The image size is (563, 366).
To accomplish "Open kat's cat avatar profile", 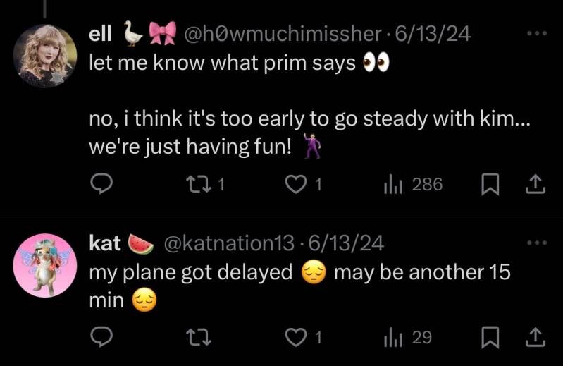I will [x=45, y=264].
